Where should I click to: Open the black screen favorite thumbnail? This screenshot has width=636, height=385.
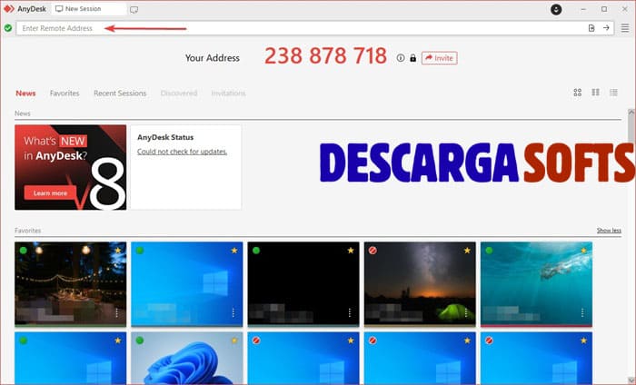click(303, 284)
